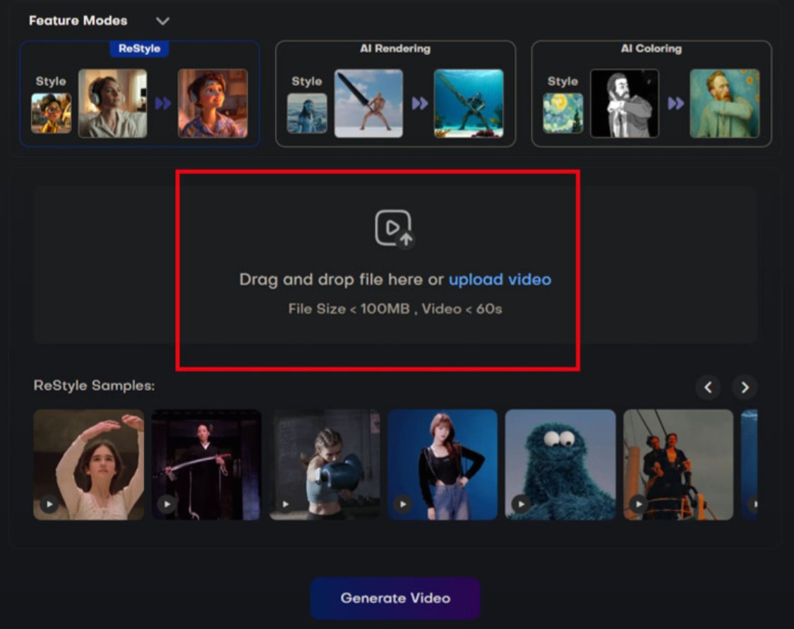Viewport: 794px width, 629px height.
Task: Switch to AI Coloring mode
Action: (x=651, y=94)
